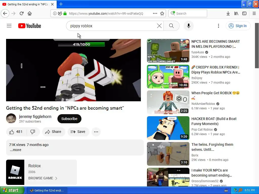This screenshot has height=194, width=259.
Task: Subscribe to jeremy figglehorn
Action: click(69, 119)
